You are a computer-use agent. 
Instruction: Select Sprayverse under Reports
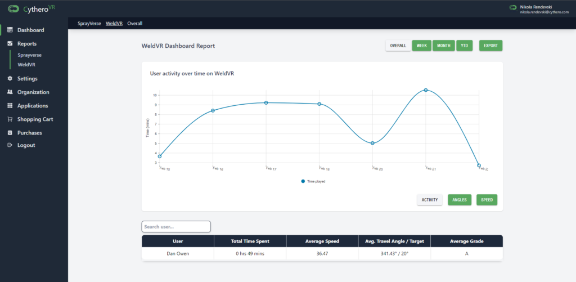pos(29,55)
